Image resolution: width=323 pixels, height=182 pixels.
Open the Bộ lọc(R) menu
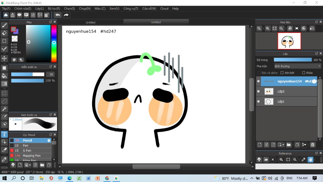tap(54, 9)
